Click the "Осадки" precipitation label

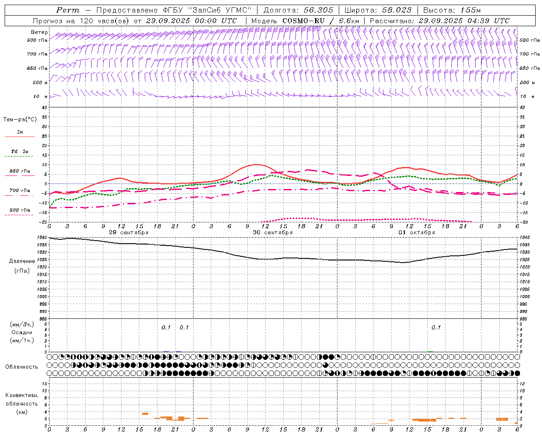[x=22, y=332]
